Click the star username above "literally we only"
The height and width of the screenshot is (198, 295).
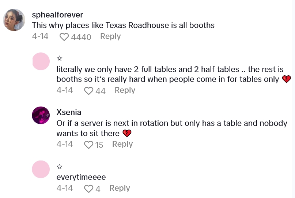(60, 58)
